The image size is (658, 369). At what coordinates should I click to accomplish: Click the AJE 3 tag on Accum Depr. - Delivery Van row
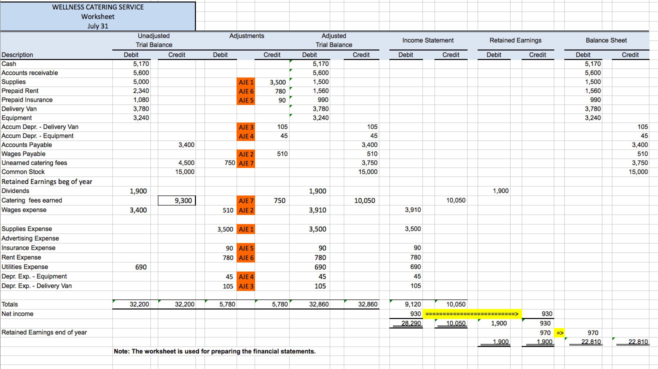coord(246,127)
